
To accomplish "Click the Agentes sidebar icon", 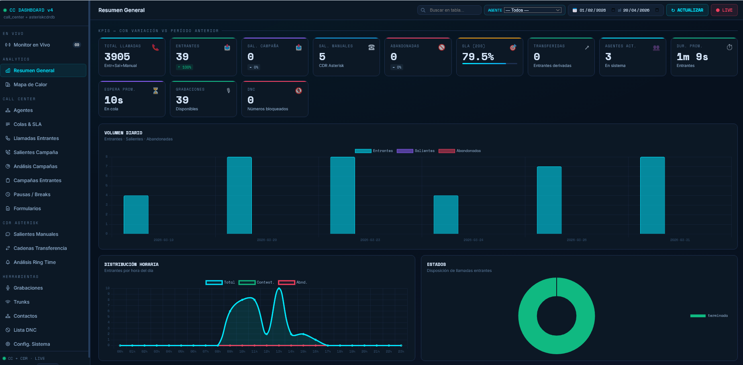I will click(x=8, y=110).
